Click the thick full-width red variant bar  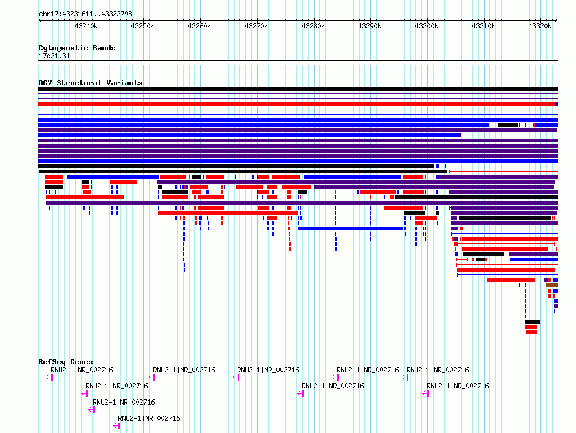pyautogui.click(x=296, y=104)
